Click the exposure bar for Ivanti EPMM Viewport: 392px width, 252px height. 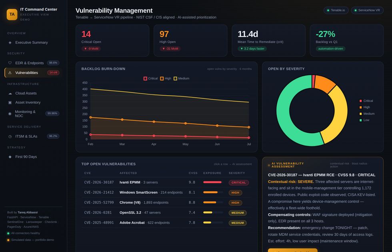[213, 182]
